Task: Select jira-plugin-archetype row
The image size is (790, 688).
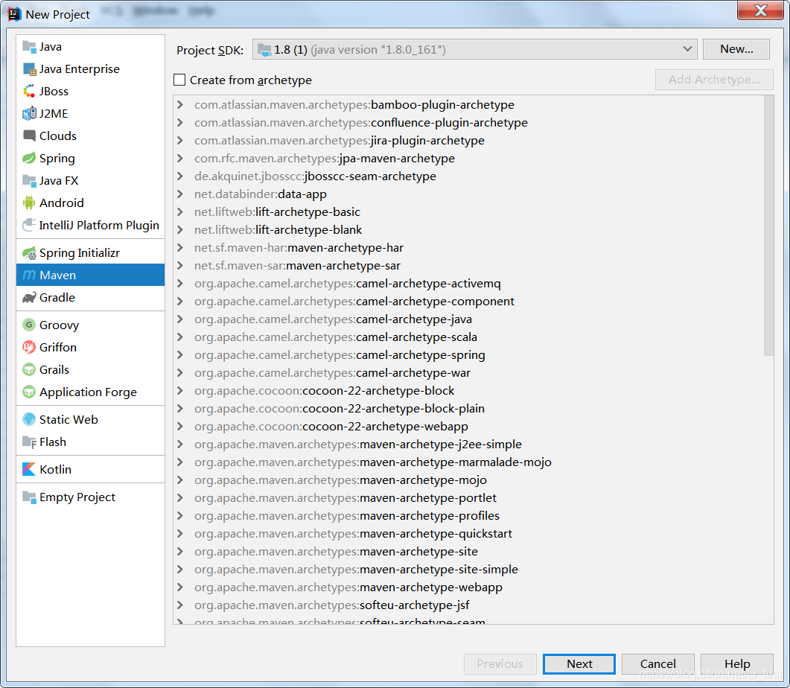Action: pos(468,141)
